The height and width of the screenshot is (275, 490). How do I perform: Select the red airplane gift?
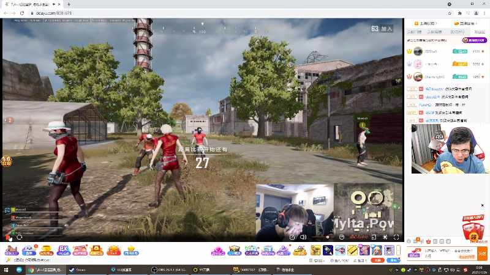click(340, 251)
